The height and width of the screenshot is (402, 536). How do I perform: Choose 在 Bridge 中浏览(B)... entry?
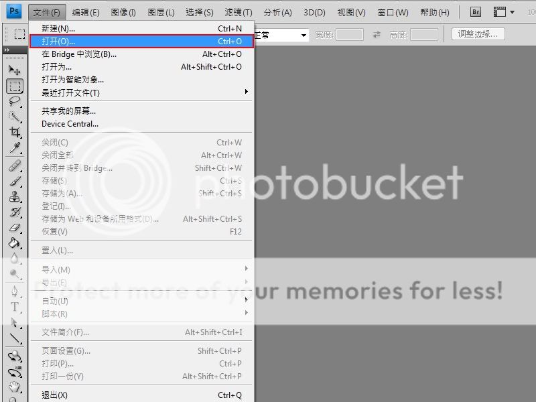(141, 54)
